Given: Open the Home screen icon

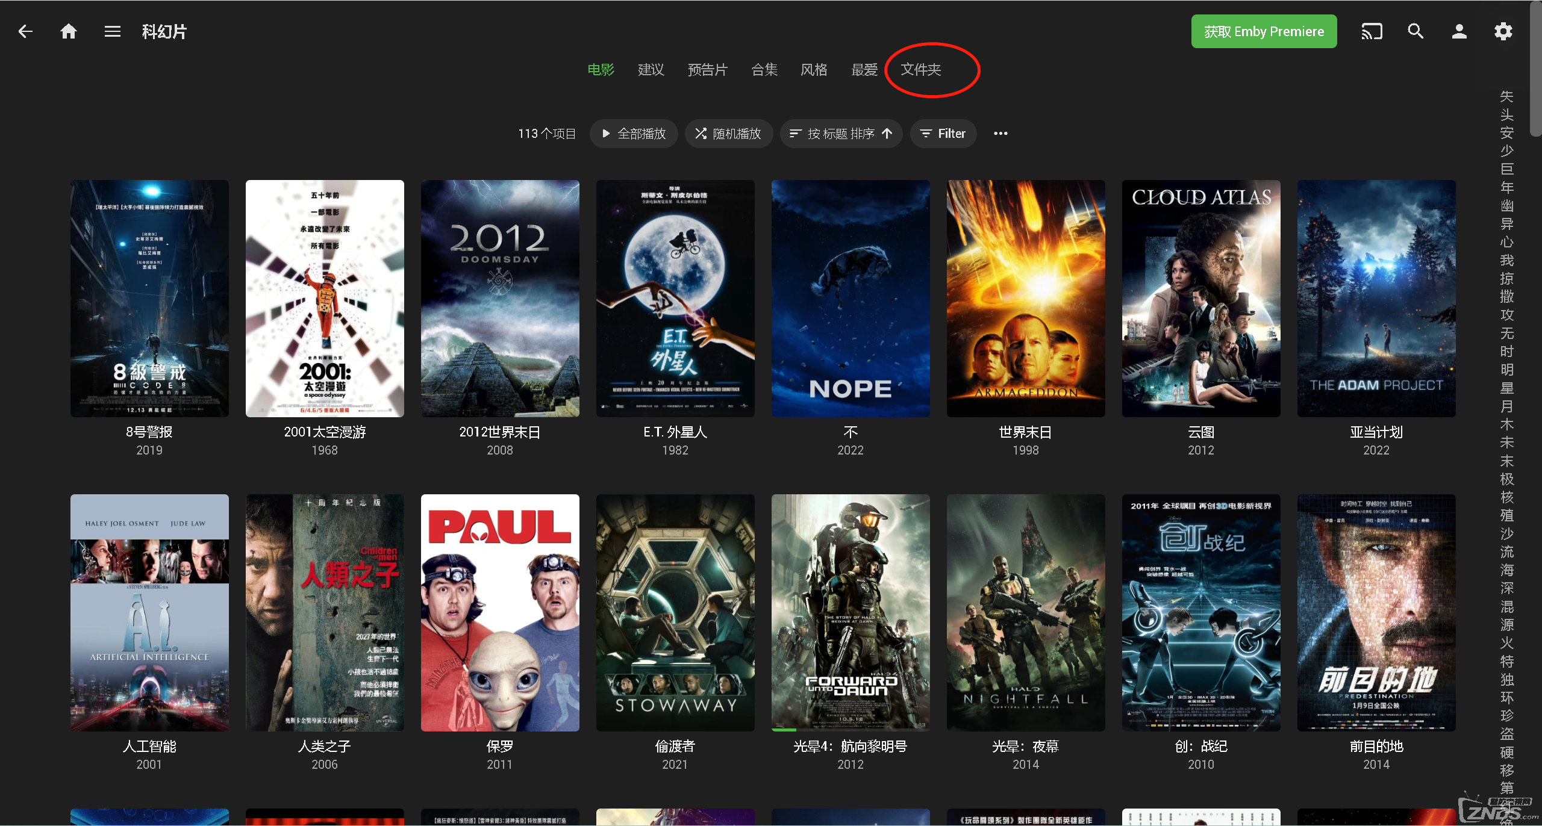Looking at the screenshot, I should 69,31.
